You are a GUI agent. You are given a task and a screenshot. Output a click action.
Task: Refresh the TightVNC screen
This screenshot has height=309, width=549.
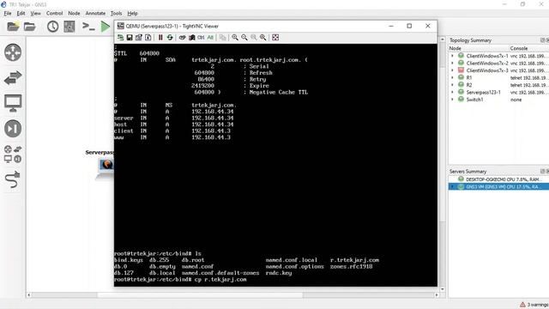coord(170,38)
